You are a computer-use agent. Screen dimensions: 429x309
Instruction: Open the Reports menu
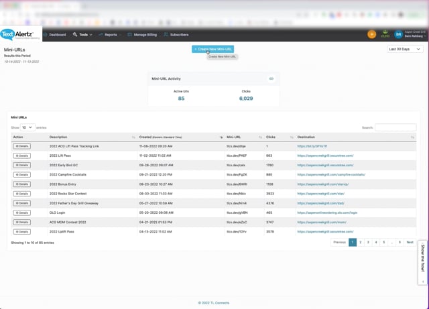(x=110, y=35)
